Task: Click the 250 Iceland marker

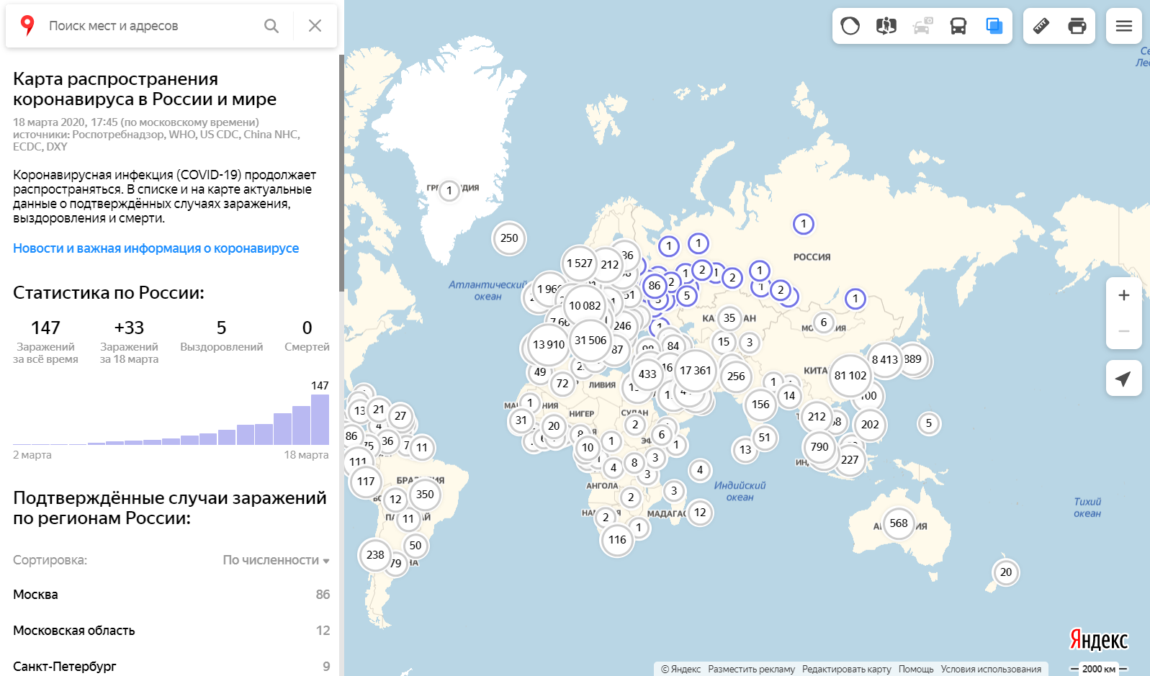Action: (x=509, y=238)
